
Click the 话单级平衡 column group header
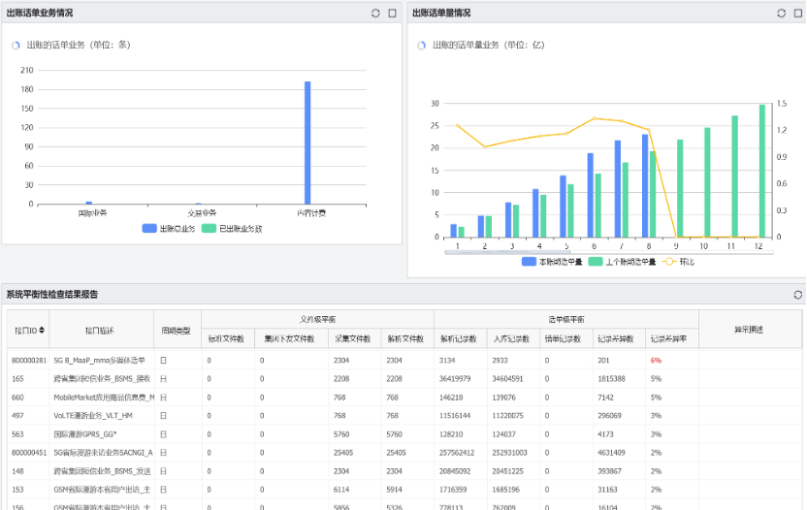pyautogui.click(x=566, y=320)
